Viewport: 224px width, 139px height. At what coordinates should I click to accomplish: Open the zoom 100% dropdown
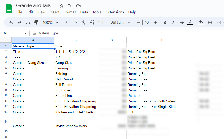pos(51,23)
